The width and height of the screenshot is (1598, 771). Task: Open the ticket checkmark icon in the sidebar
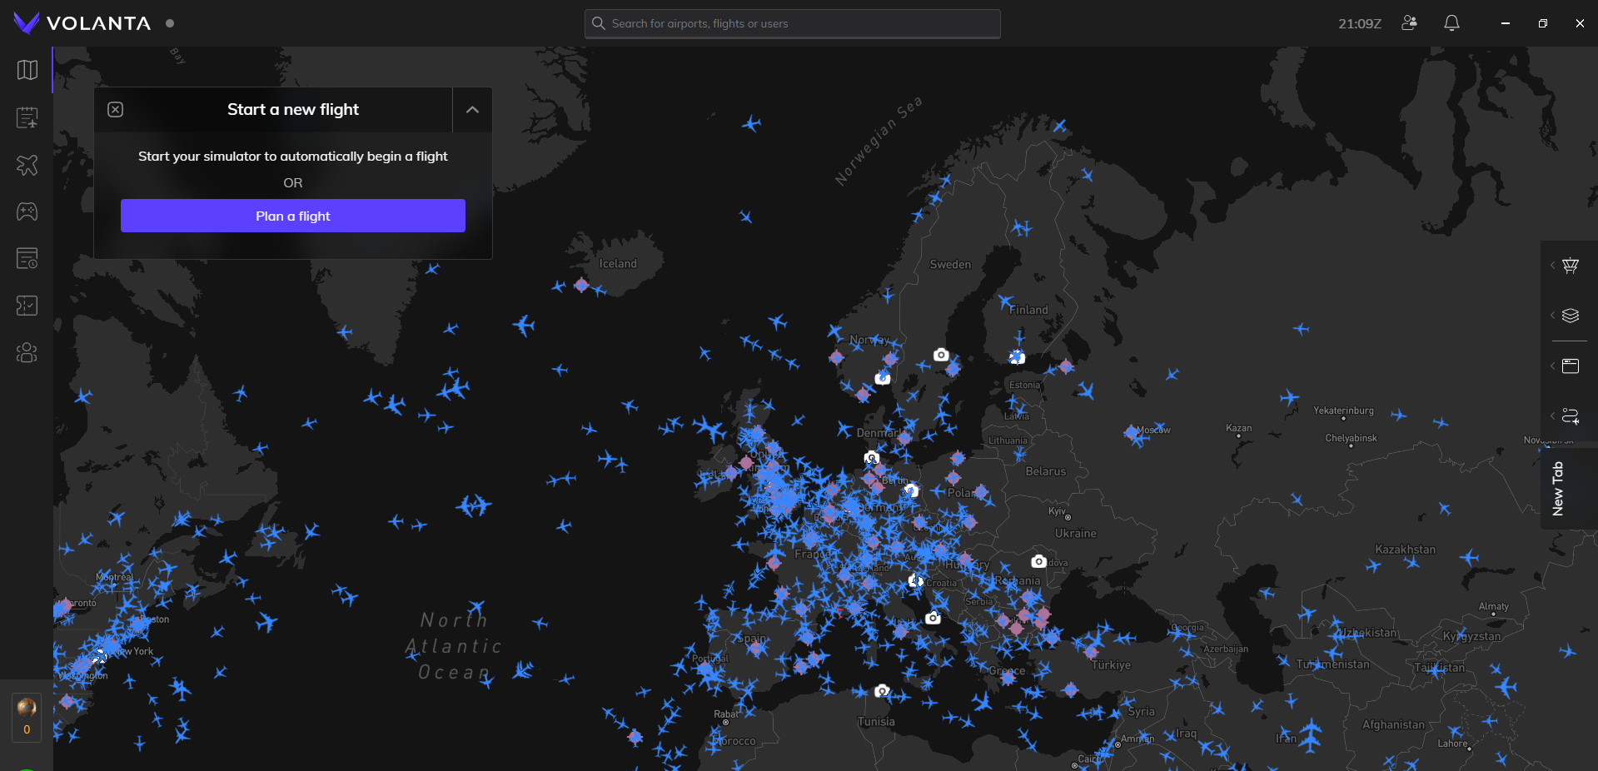coord(27,306)
